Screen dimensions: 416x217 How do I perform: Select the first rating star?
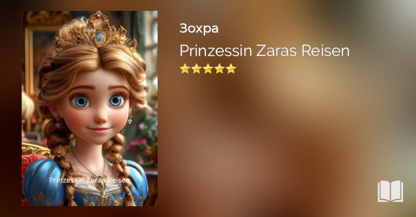pos(185,68)
